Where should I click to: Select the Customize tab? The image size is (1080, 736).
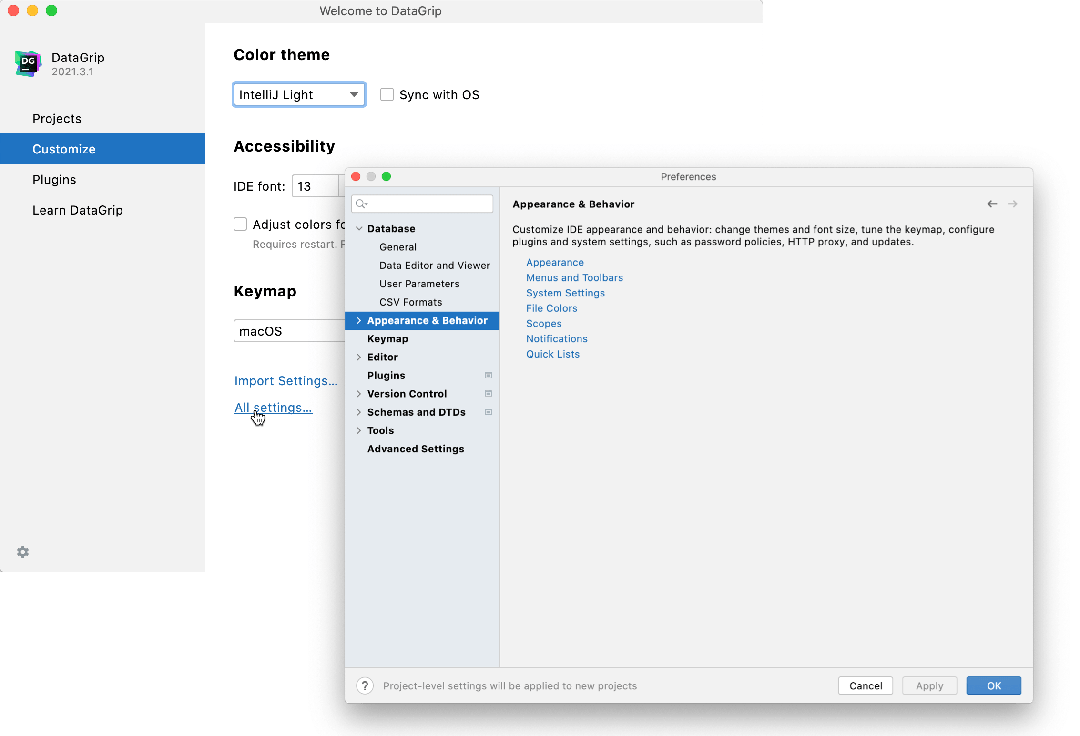(x=102, y=149)
